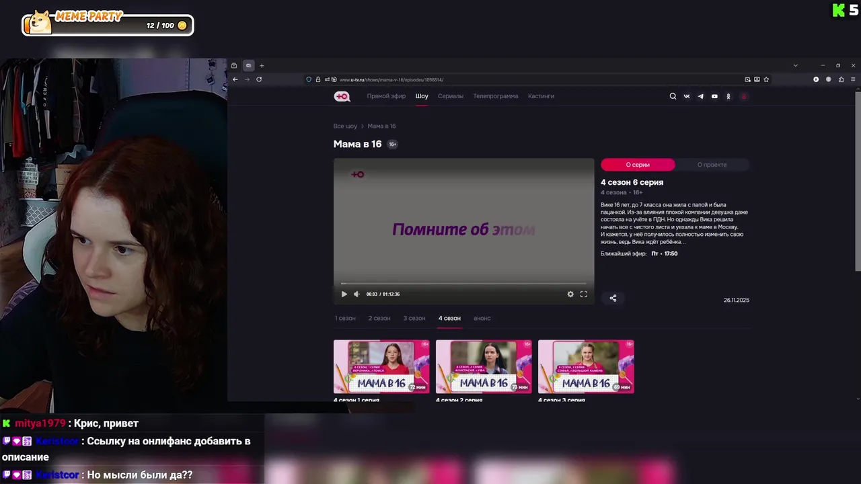Open the Сериалы menu item
The width and height of the screenshot is (861, 484).
coord(451,96)
